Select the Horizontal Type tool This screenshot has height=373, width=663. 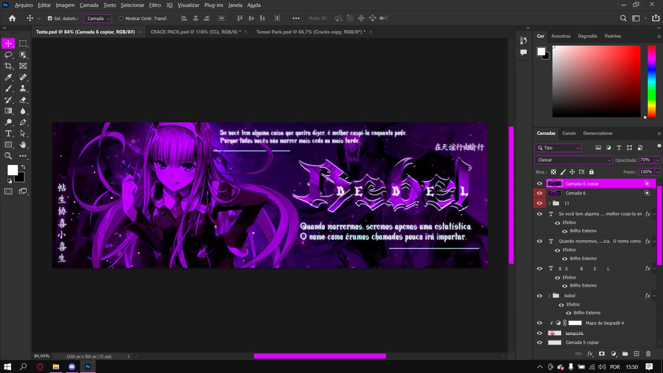8,134
